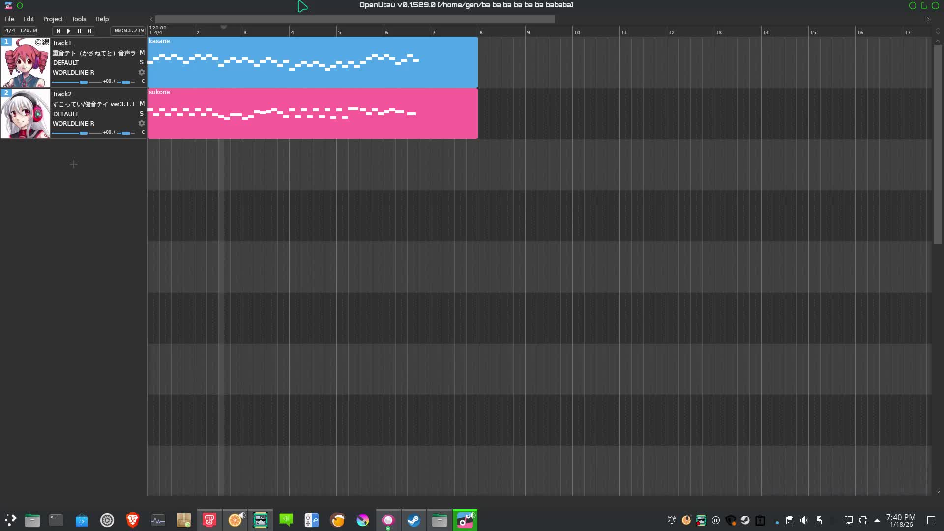The width and height of the screenshot is (944, 531).
Task: Solo Track2 with S toggle
Action: click(x=142, y=114)
